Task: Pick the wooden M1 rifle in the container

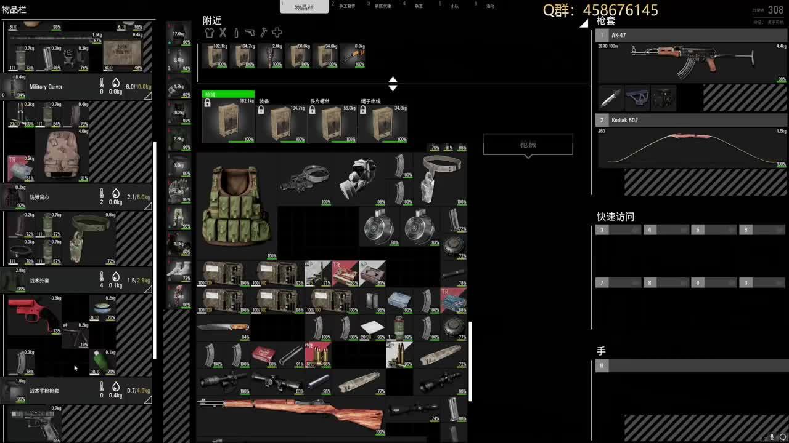Action: click(x=292, y=415)
